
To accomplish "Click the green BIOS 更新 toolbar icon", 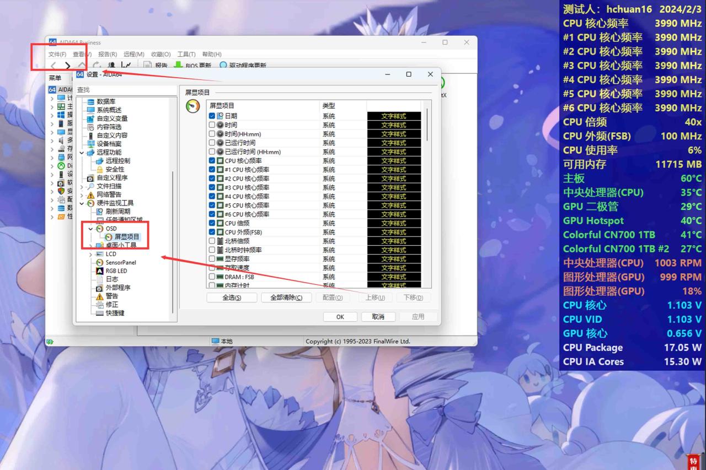I will [179, 66].
